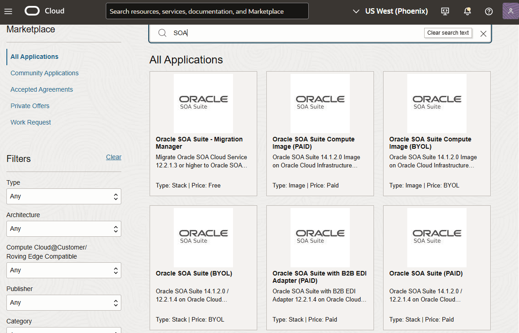
Task: Click 'Type: Image | Price: BYOL' text
Action: tap(424, 185)
